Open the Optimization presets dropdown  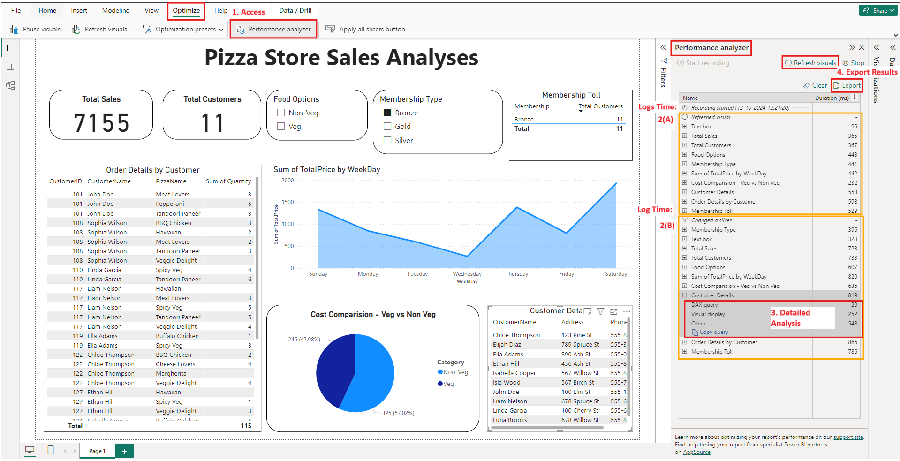click(183, 29)
